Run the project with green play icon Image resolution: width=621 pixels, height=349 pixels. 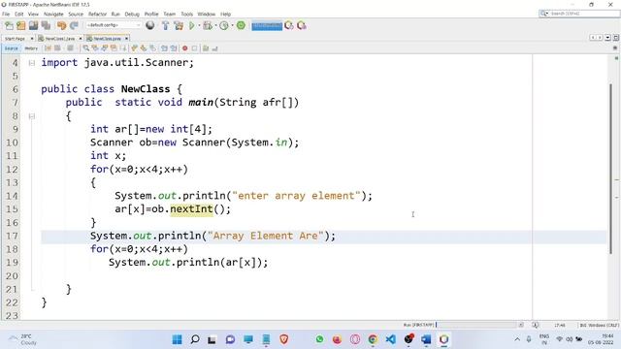[x=192, y=26]
